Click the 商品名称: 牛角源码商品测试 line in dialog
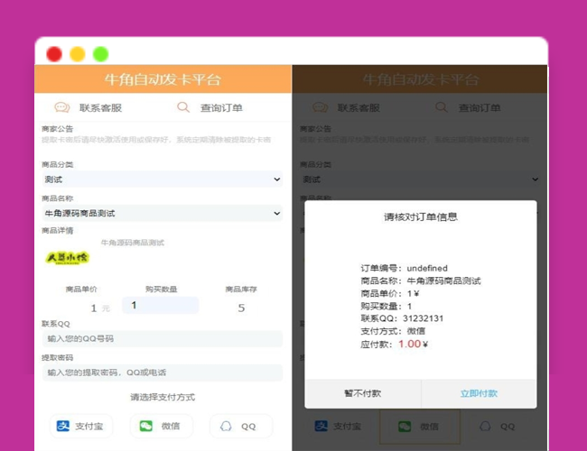 pos(421,281)
